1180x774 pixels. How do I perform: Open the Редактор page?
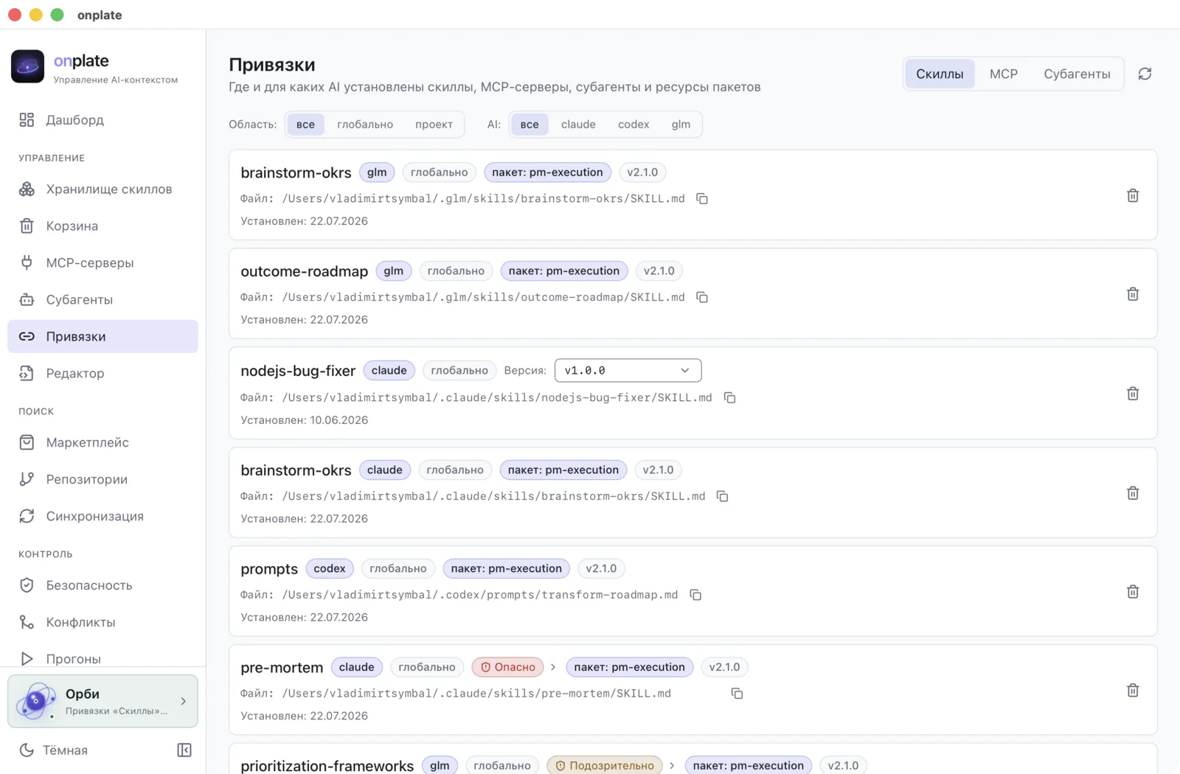coord(103,374)
